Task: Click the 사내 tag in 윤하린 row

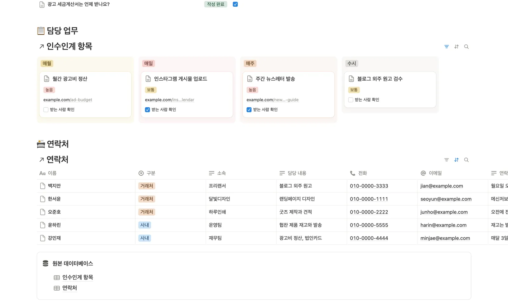Action: 144,225
